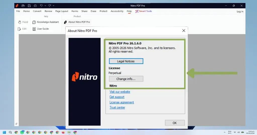This screenshot has height=135, width=257.
Task: Click the Legal Notices button
Action: tap(126, 61)
